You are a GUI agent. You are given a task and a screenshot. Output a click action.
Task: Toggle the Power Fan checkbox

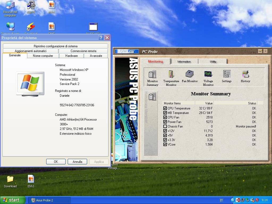point(165,122)
